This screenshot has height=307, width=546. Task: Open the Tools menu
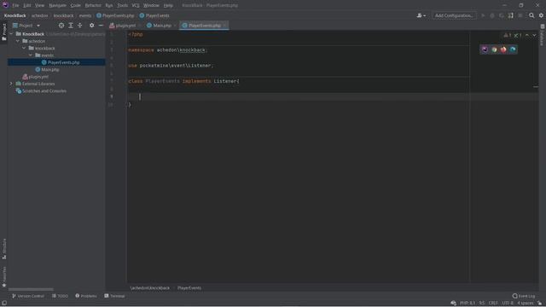pos(122,5)
